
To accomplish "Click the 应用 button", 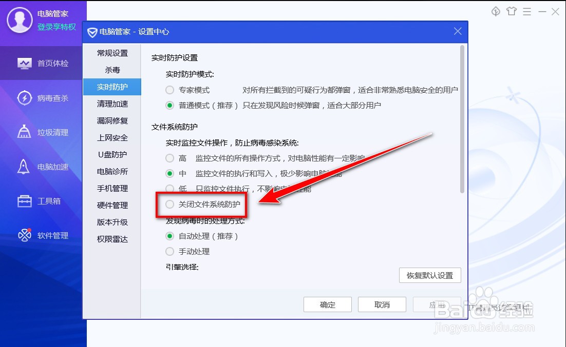I will coord(437,304).
